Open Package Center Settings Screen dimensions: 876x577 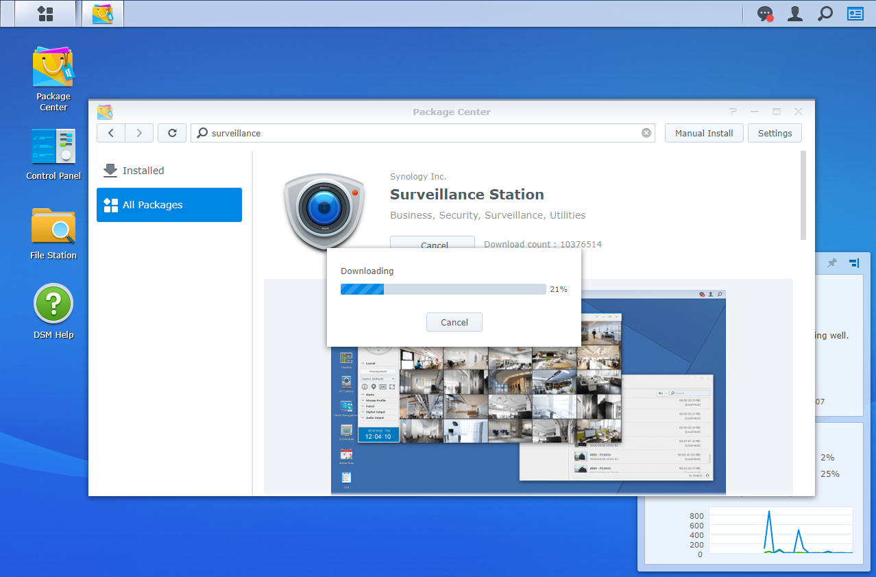[775, 133]
